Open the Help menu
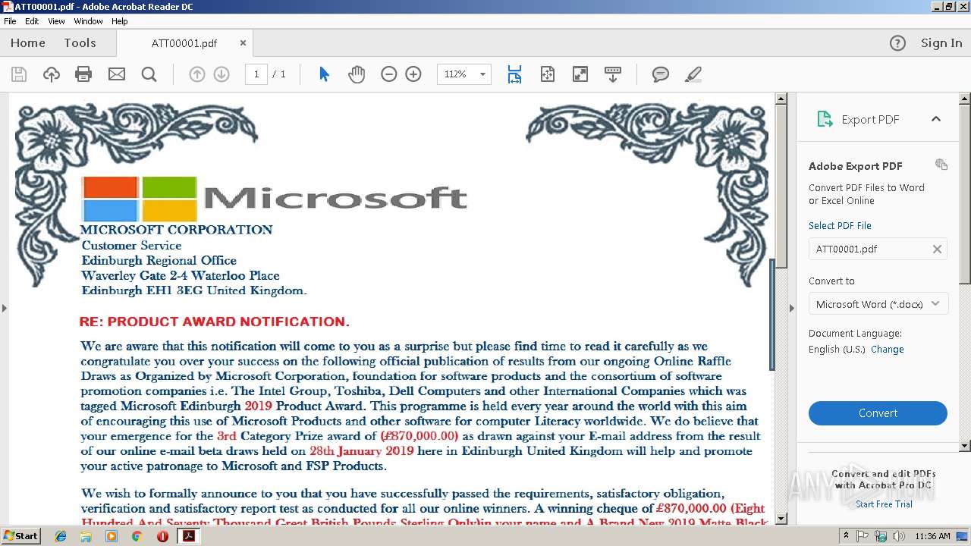The image size is (971, 546). click(x=120, y=21)
